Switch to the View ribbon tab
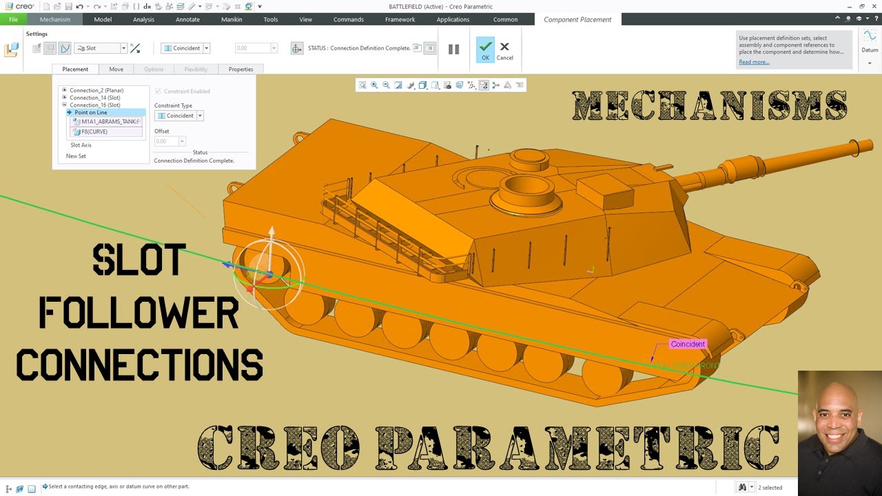Image resolution: width=882 pixels, height=496 pixels. (x=305, y=19)
